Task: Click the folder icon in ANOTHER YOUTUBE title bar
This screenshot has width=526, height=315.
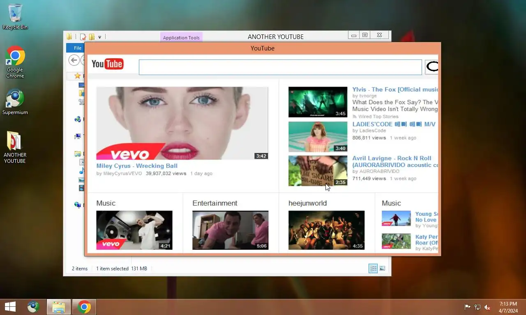Action: [69, 37]
